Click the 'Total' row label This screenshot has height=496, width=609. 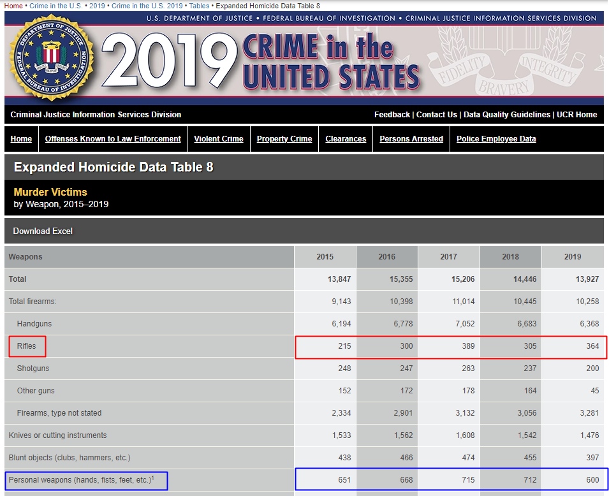17,279
